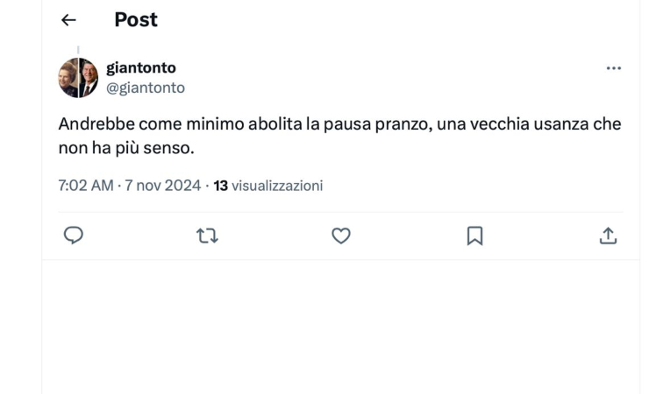Open the three-dot more options menu

tap(613, 68)
